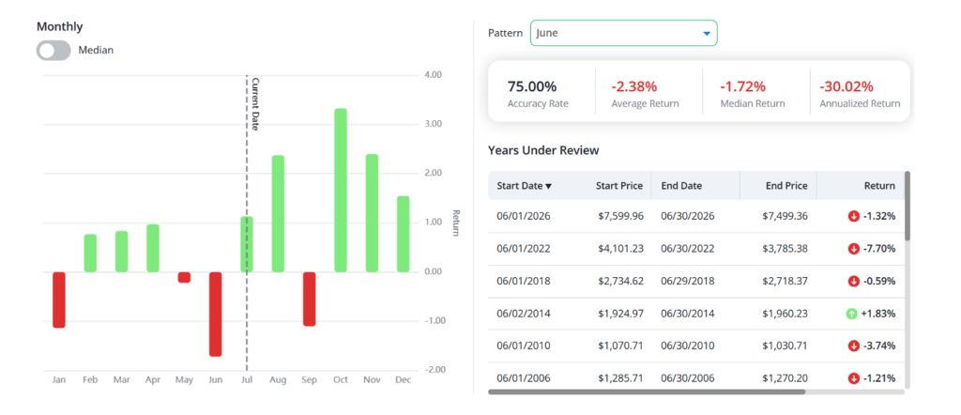Click the Current Date marker label
Viewport: 961px width, 415px height.
coord(255,104)
